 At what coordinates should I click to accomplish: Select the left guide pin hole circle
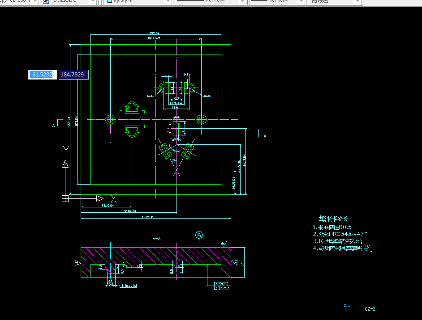[x=110, y=119]
